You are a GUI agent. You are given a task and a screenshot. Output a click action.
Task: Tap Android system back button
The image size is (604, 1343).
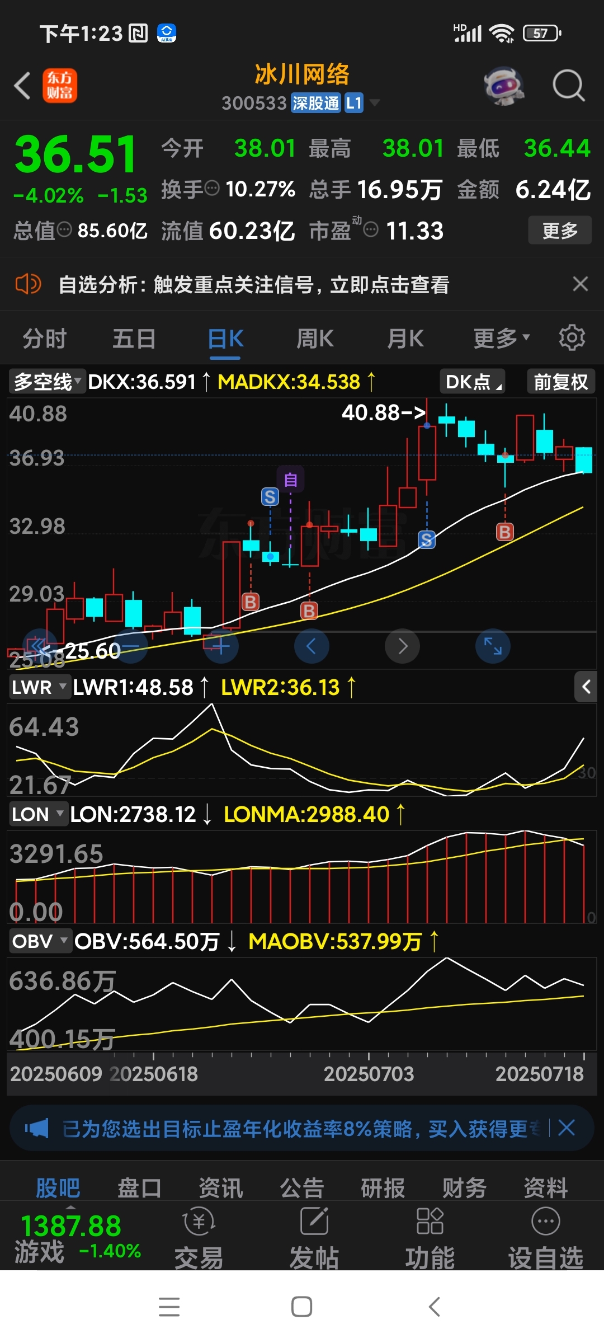coord(435,1307)
